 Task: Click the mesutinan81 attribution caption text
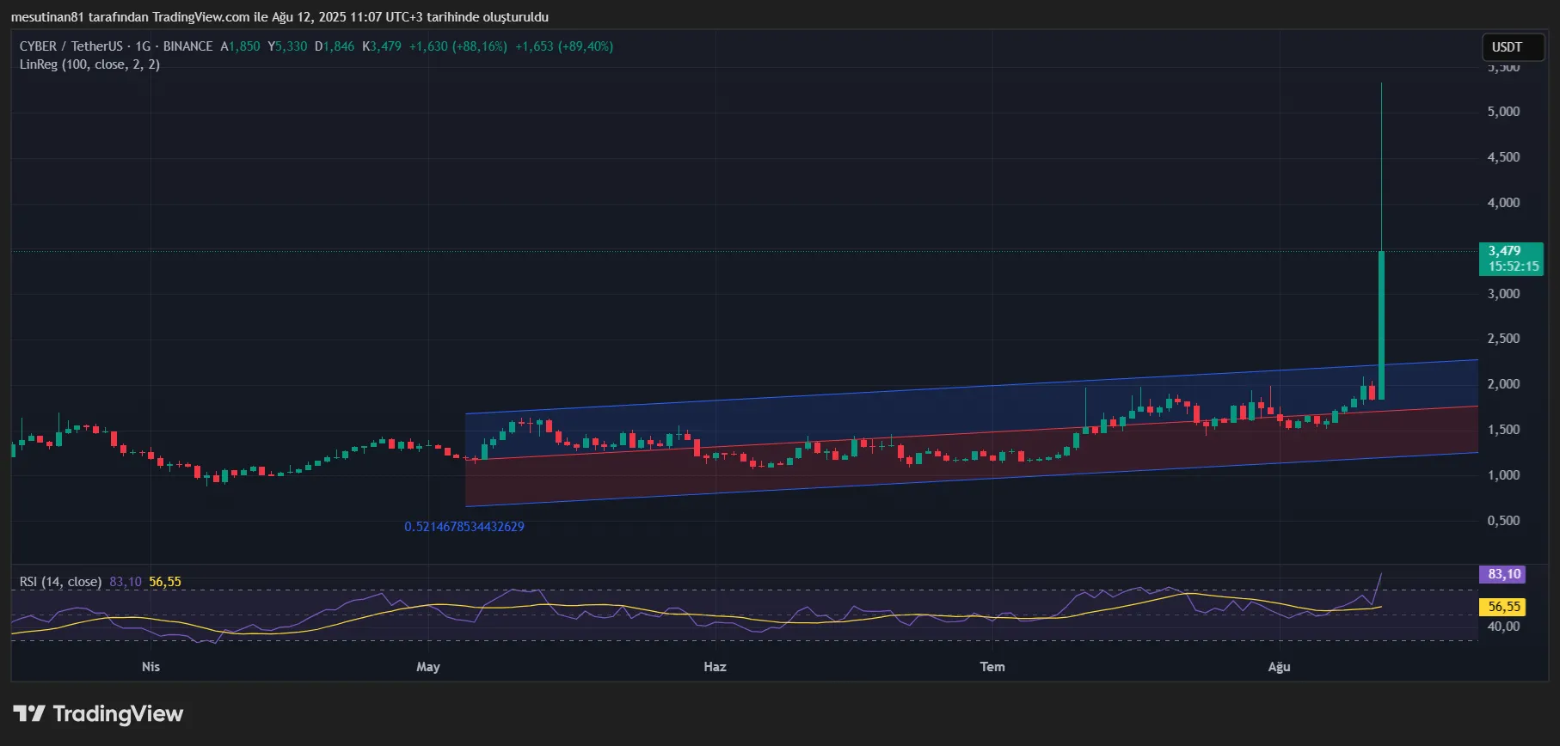[x=279, y=17]
